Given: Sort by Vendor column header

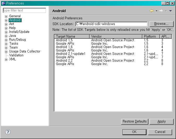Looking at the screenshot, I should [x=116, y=37].
